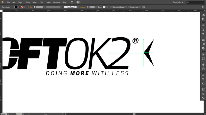Show the Stroke panel
Screen dimensions: 206x115
click(203, 40)
